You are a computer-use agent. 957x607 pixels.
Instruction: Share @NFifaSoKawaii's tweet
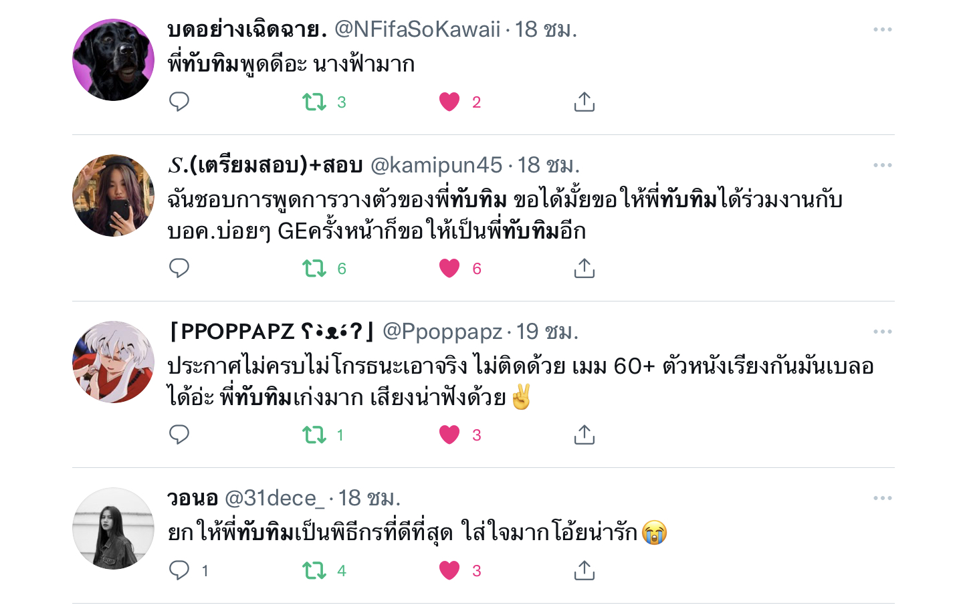(x=584, y=102)
